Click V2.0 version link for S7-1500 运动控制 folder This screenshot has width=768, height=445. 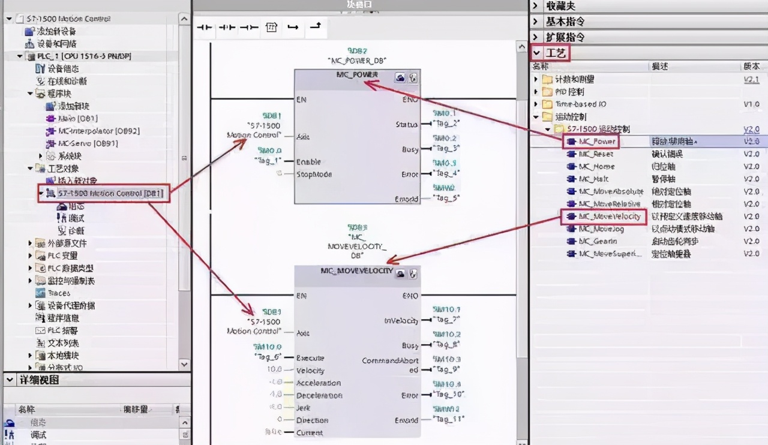point(751,129)
